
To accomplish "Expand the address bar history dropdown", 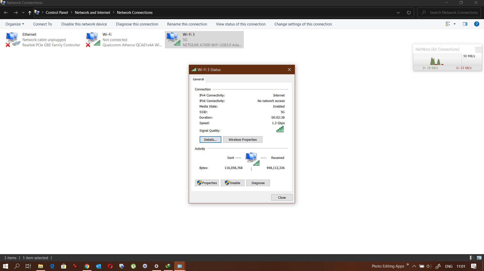I will (x=398, y=13).
